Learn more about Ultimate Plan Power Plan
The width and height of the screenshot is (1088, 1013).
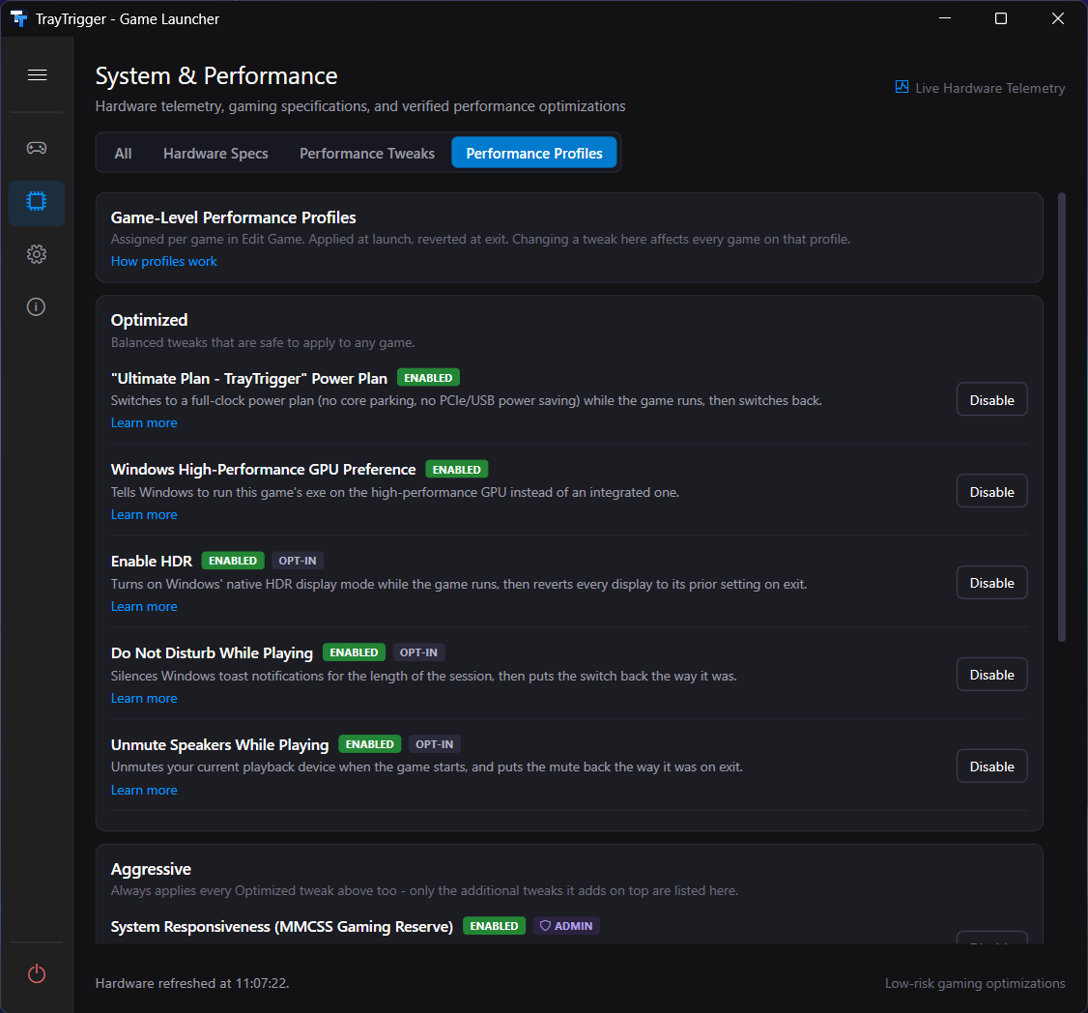pos(144,422)
